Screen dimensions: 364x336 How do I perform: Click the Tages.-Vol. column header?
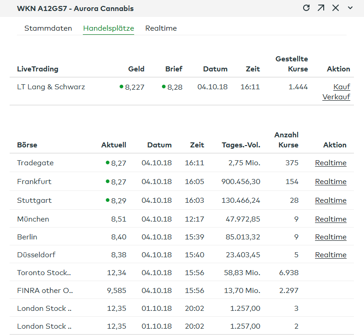[241, 145]
